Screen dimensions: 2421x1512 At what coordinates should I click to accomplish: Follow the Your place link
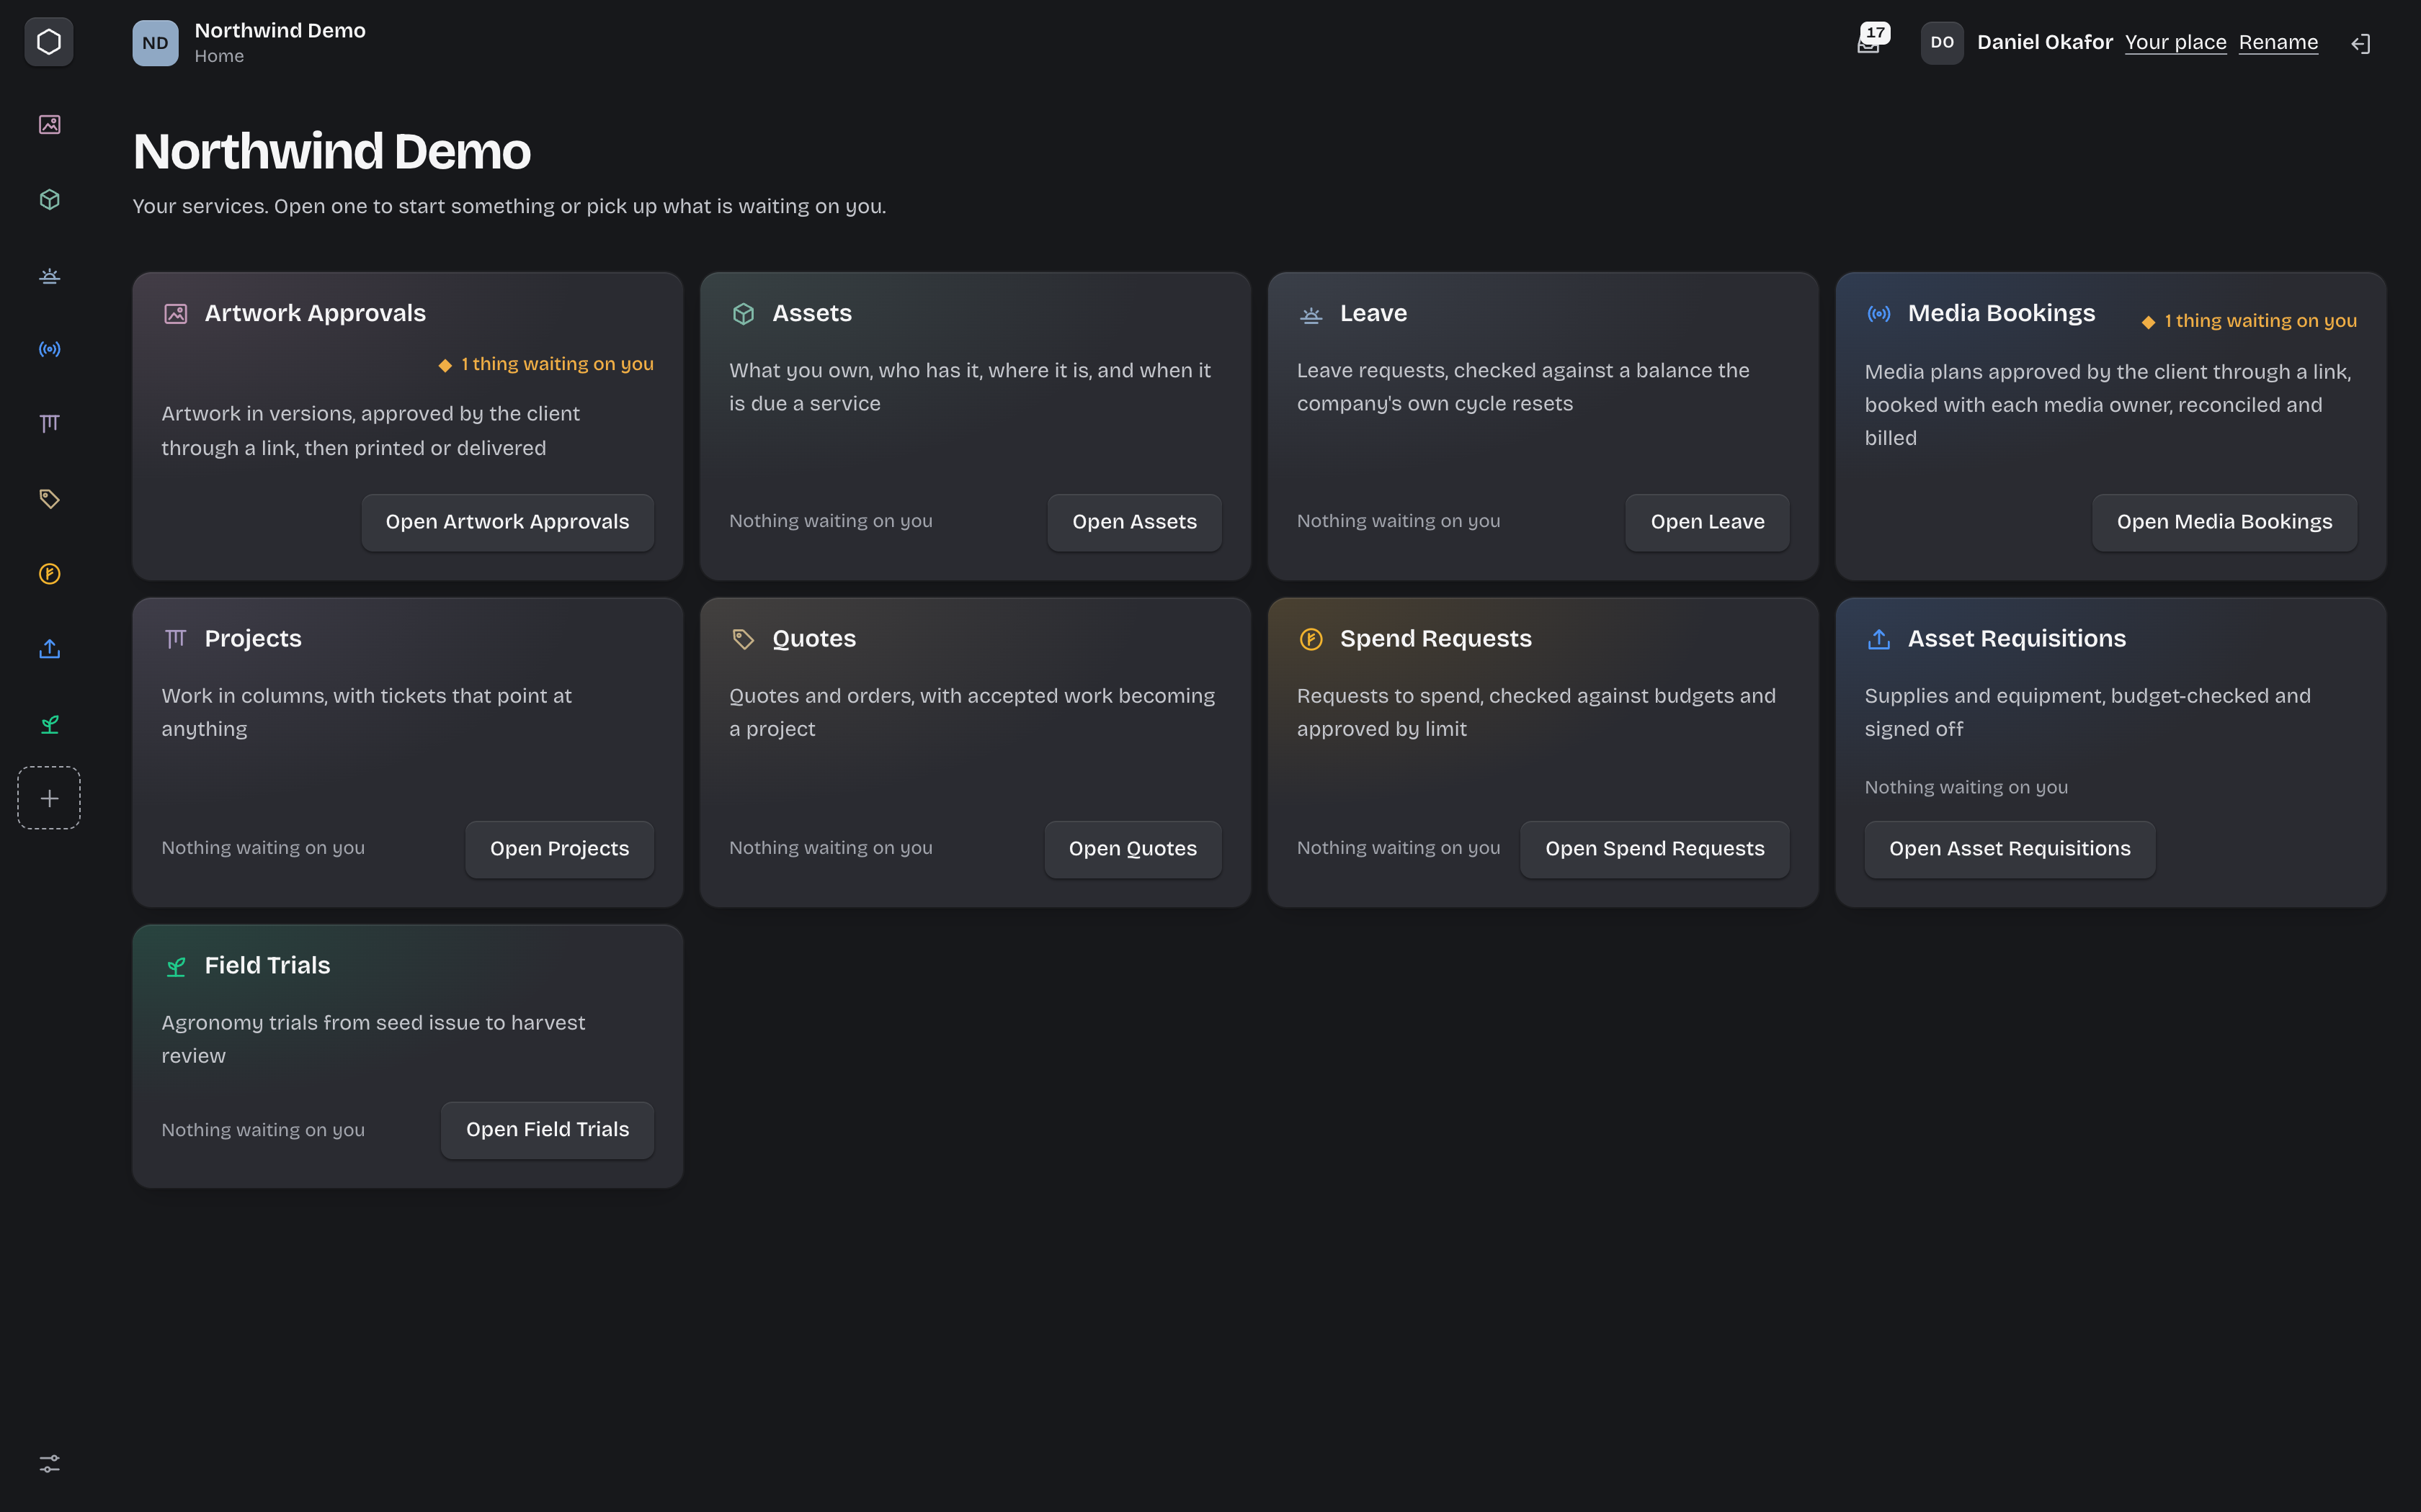(2175, 42)
